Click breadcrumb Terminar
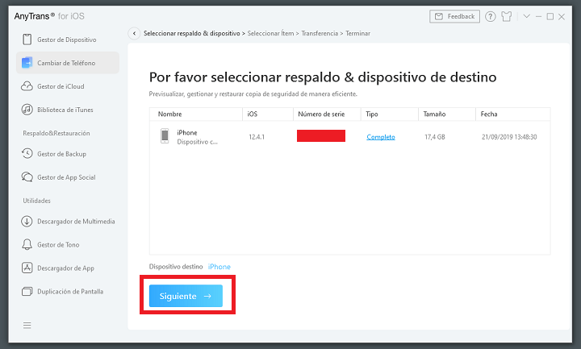 [358, 33]
